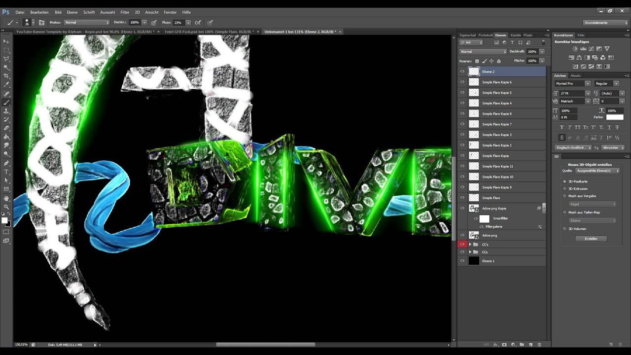Delete layer trash icon
Image resolution: width=631 pixels, height=355 pixels.
(x=539, y=345)
